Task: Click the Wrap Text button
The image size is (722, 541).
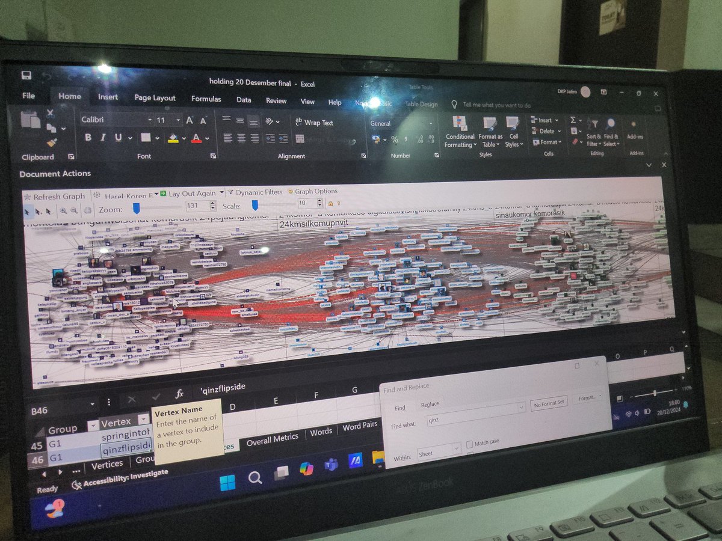Action: click(314, 122)
